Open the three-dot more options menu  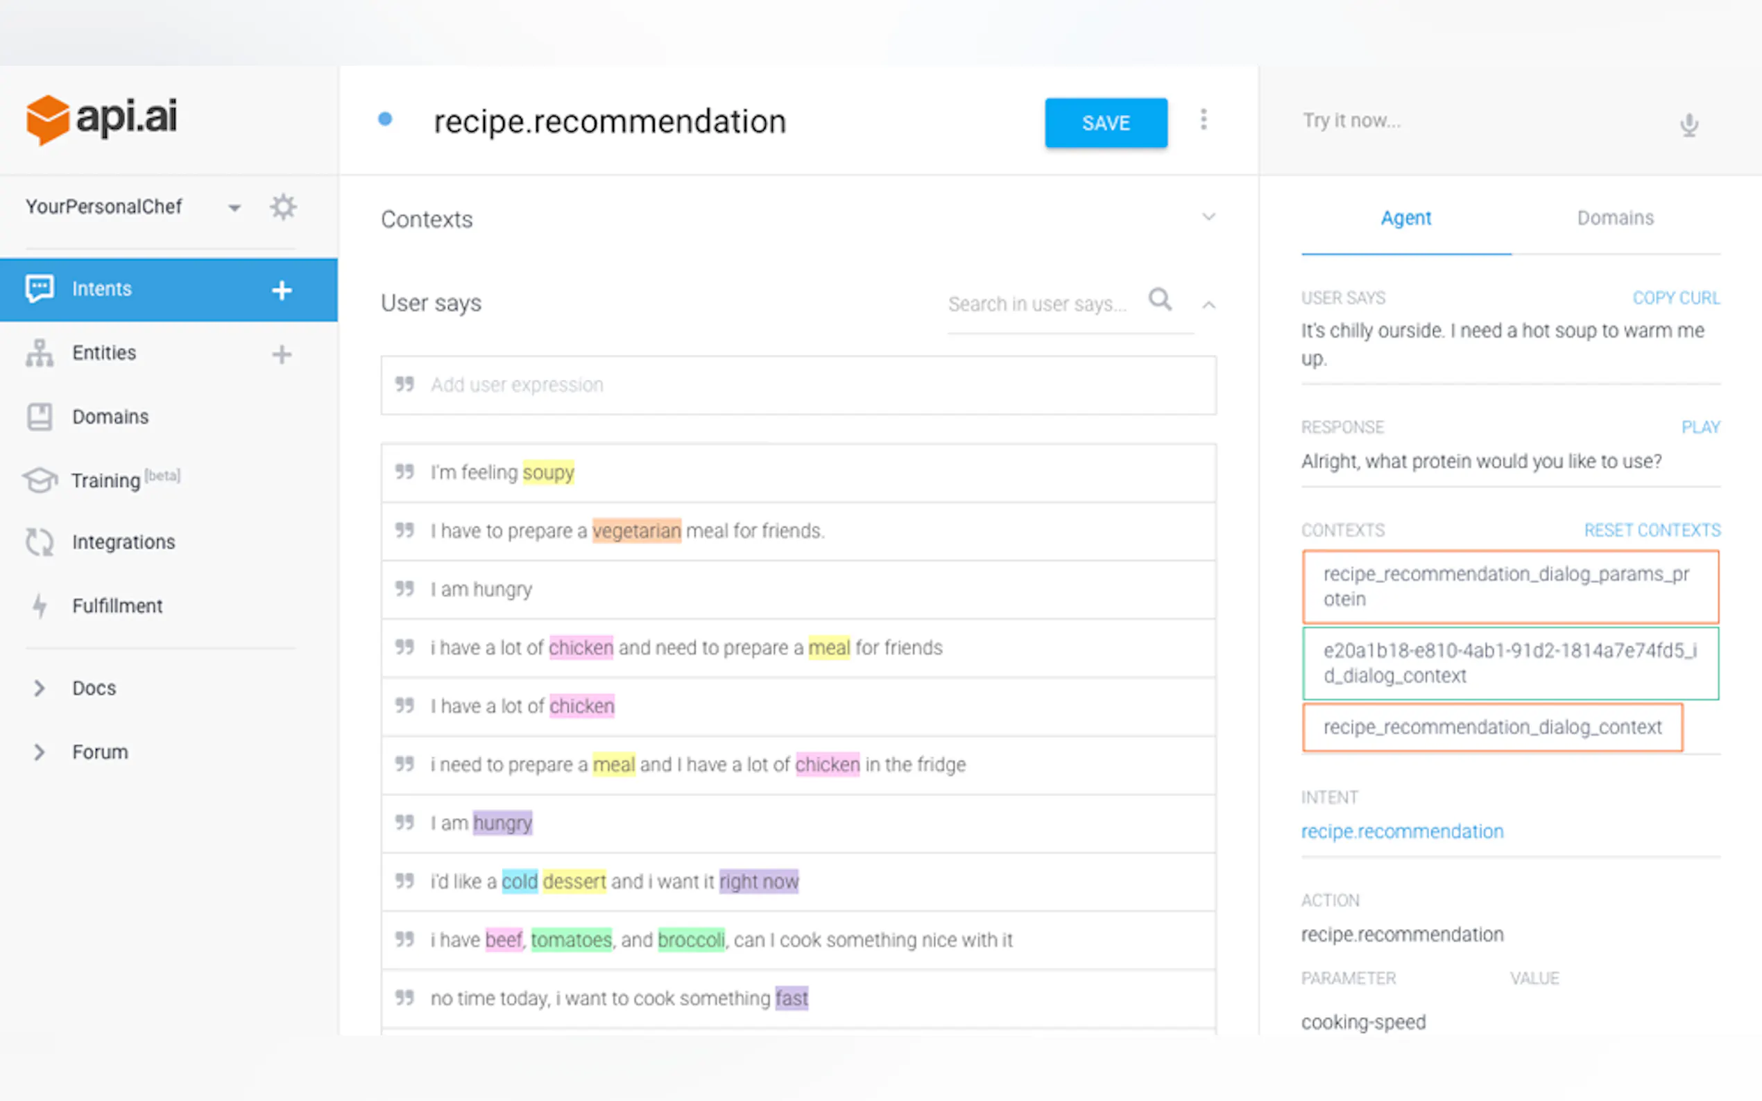[1204, 119]
